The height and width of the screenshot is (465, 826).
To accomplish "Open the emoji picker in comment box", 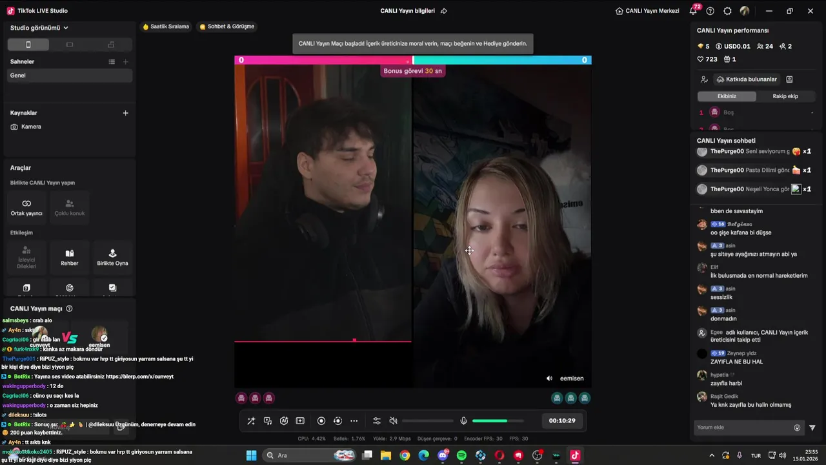I will [797, 428].
